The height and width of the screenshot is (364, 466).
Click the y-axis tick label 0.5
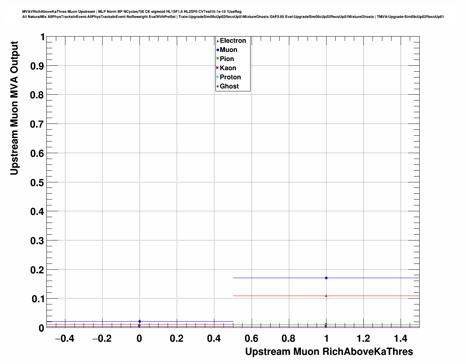coord(38,182)
